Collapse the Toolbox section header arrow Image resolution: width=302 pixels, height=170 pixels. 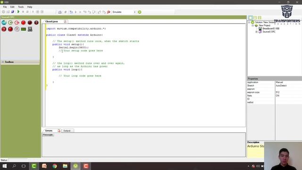coord(3,62)
